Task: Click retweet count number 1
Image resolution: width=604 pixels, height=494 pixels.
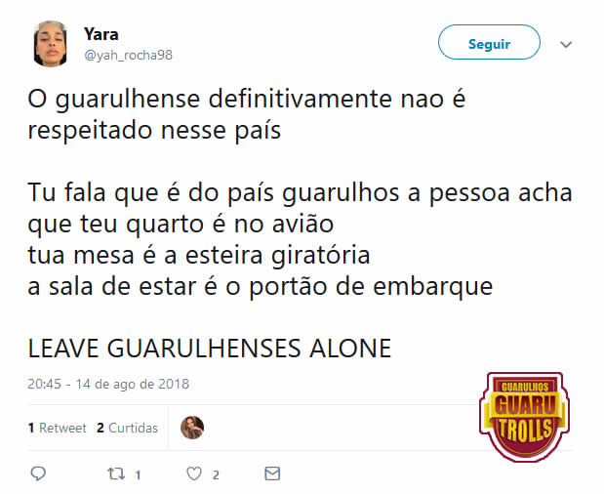Action: (138, 475)
